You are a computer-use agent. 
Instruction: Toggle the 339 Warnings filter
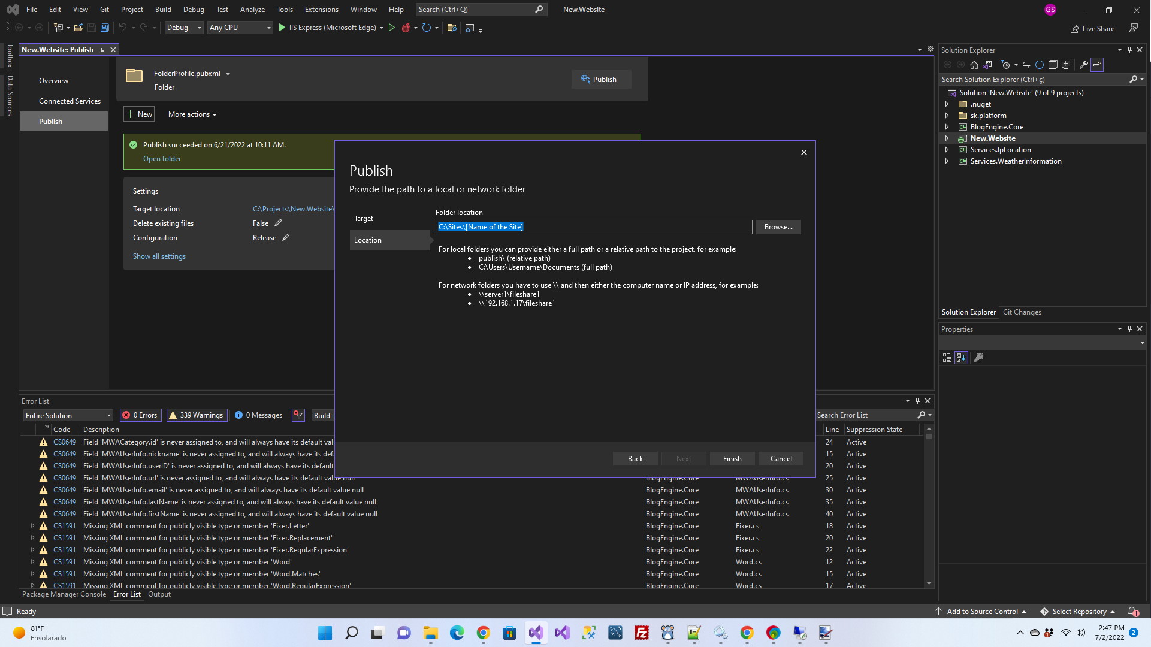point(196,415)
